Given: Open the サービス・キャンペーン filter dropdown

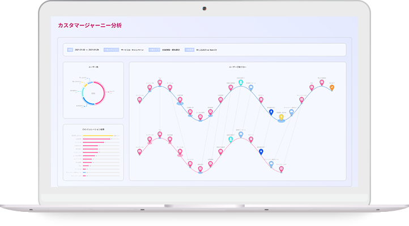Looking at the screenshot, I should click(133, 50).
